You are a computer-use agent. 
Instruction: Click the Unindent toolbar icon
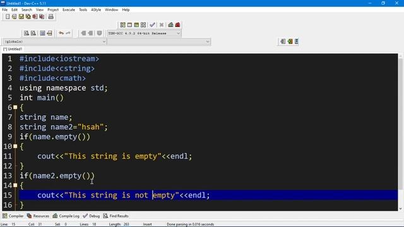(x=90, y=33)
